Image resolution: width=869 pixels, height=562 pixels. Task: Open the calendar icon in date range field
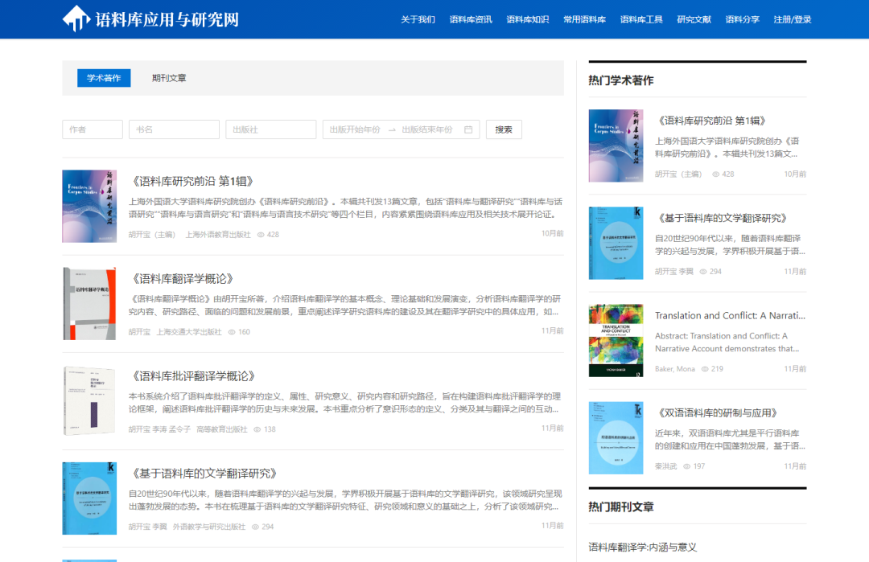click(x=468, y=129)
